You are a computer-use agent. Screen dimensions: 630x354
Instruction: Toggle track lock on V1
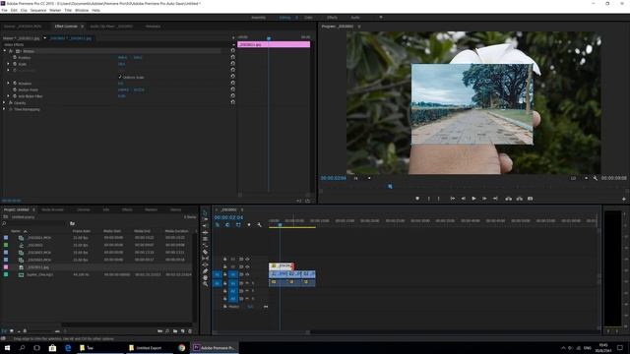tap(225, 274)
